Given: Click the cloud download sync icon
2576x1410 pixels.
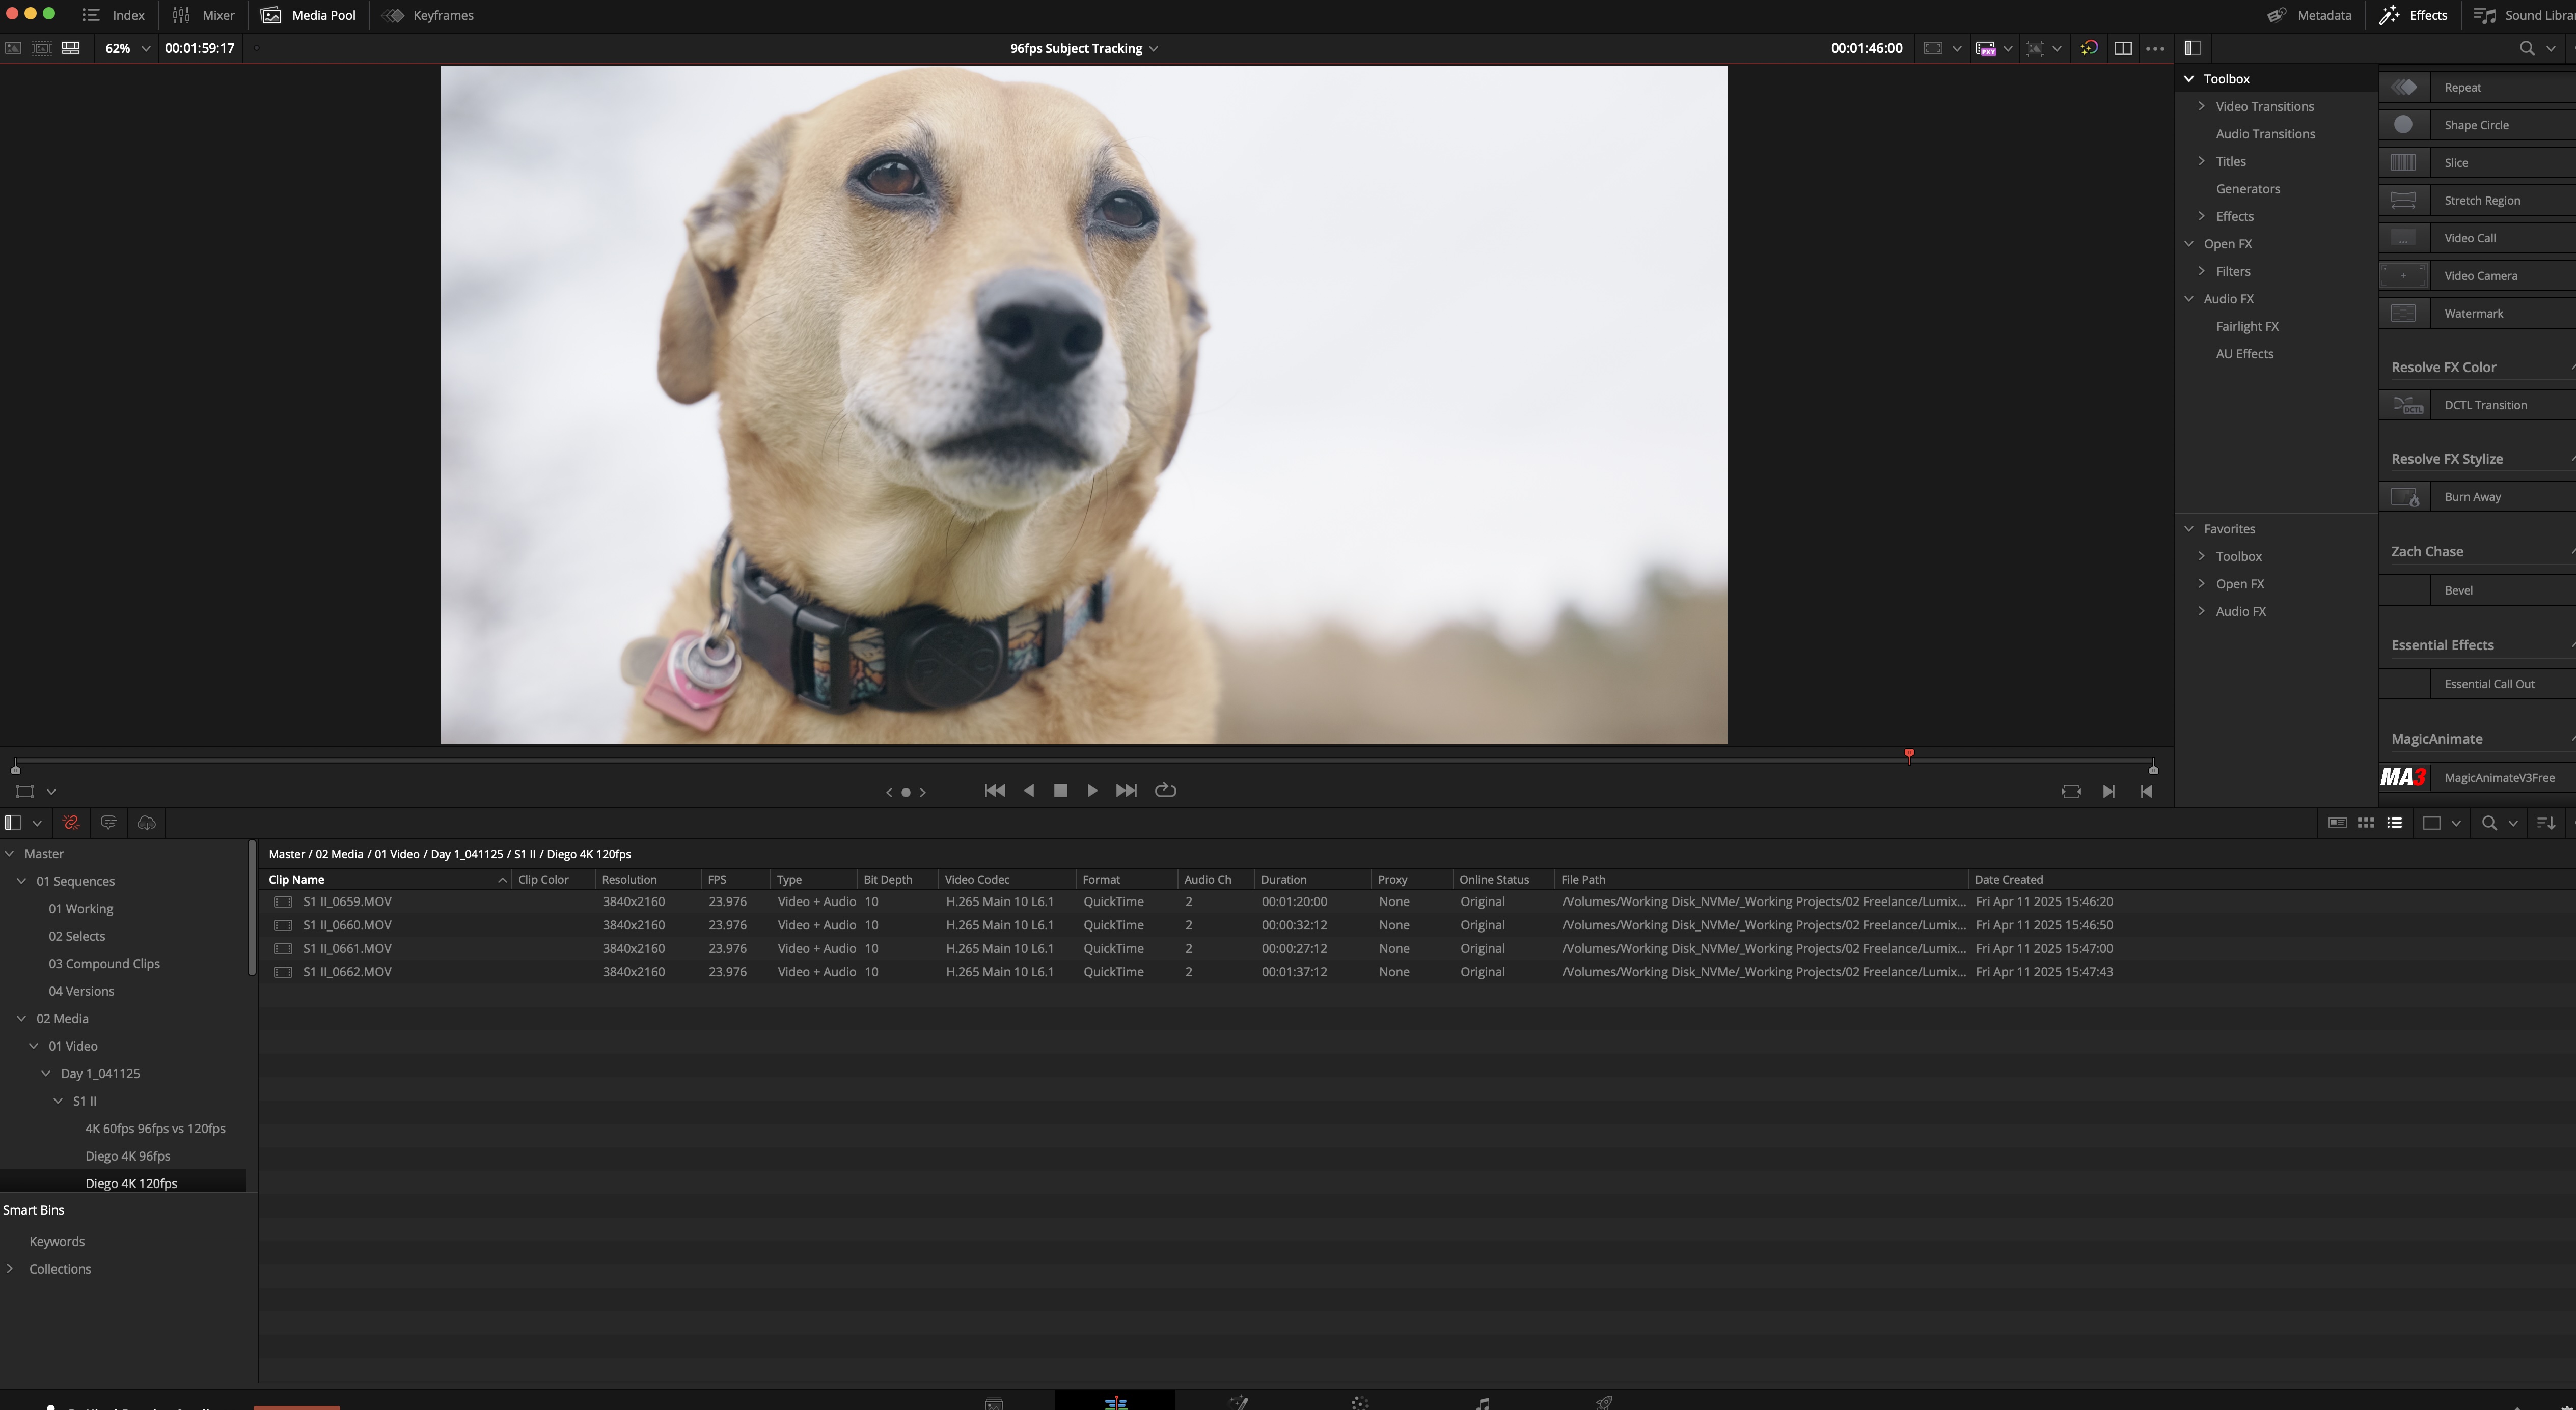Looking at the screenshot, I should pos(147,823).
